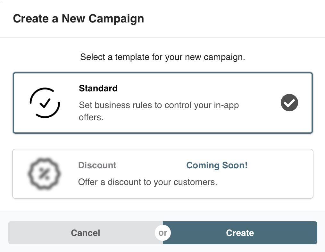Click the "Create a New Campaign" heading

click(78, 19)
